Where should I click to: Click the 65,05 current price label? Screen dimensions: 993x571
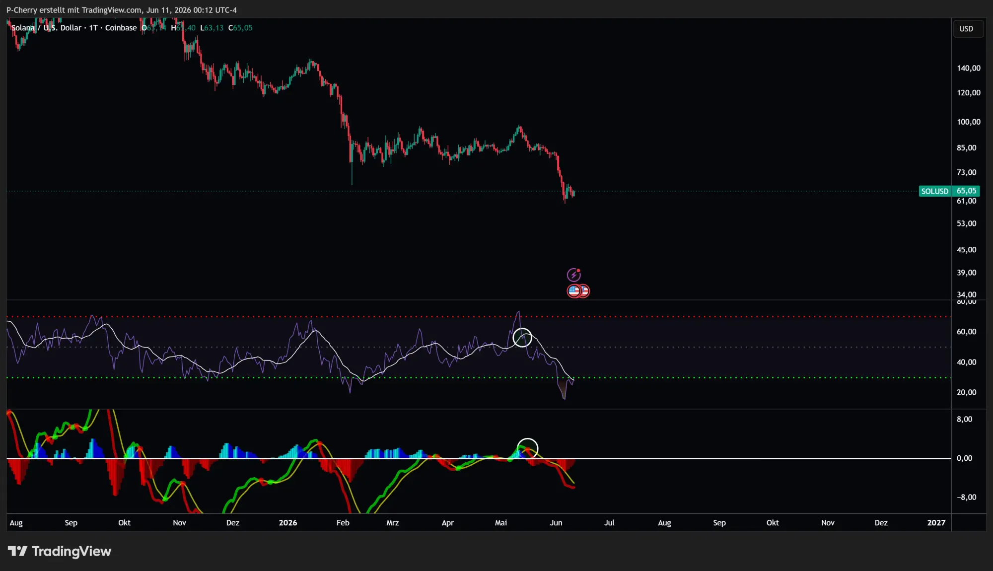(966, 191)
